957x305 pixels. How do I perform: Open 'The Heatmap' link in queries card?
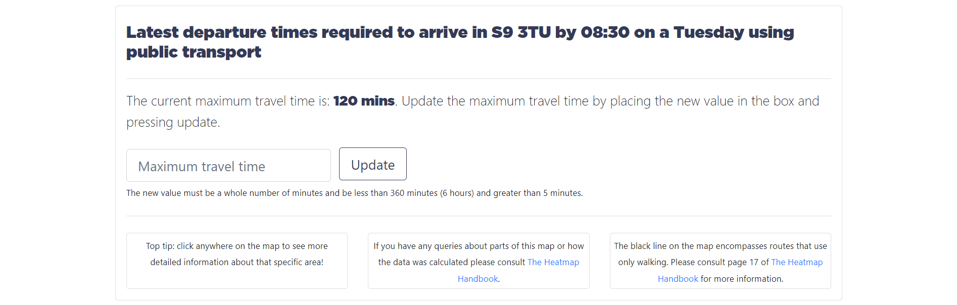553,262
